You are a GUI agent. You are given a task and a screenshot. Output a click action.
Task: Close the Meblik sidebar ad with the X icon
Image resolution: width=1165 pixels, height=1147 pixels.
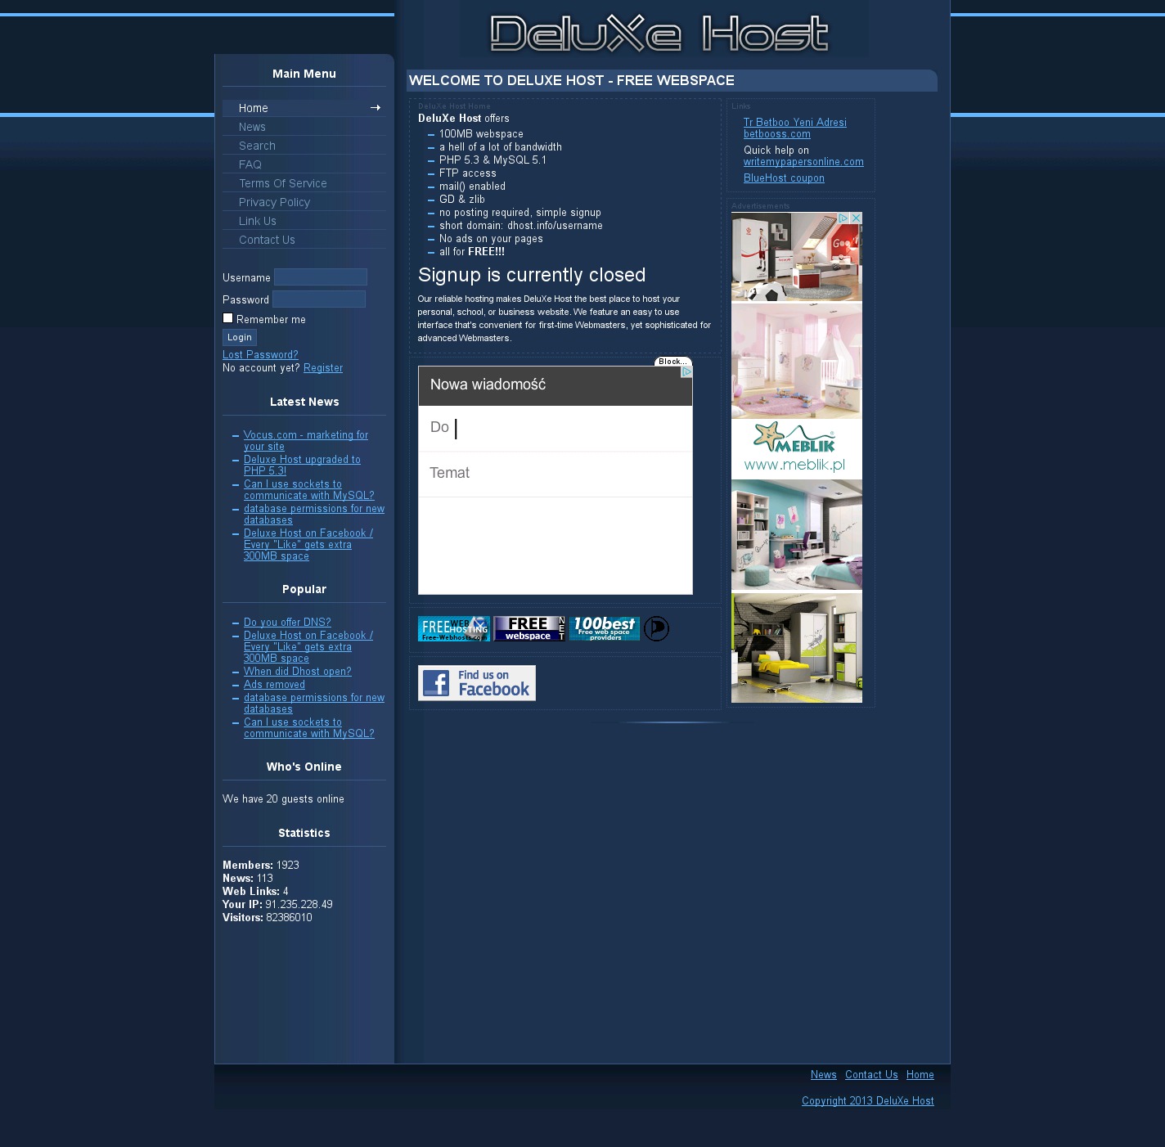pos(856,218)
